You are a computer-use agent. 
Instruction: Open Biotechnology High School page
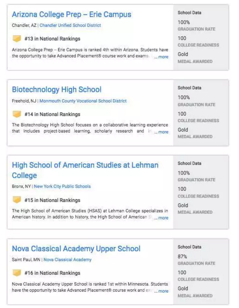click(x=57, y=90)
